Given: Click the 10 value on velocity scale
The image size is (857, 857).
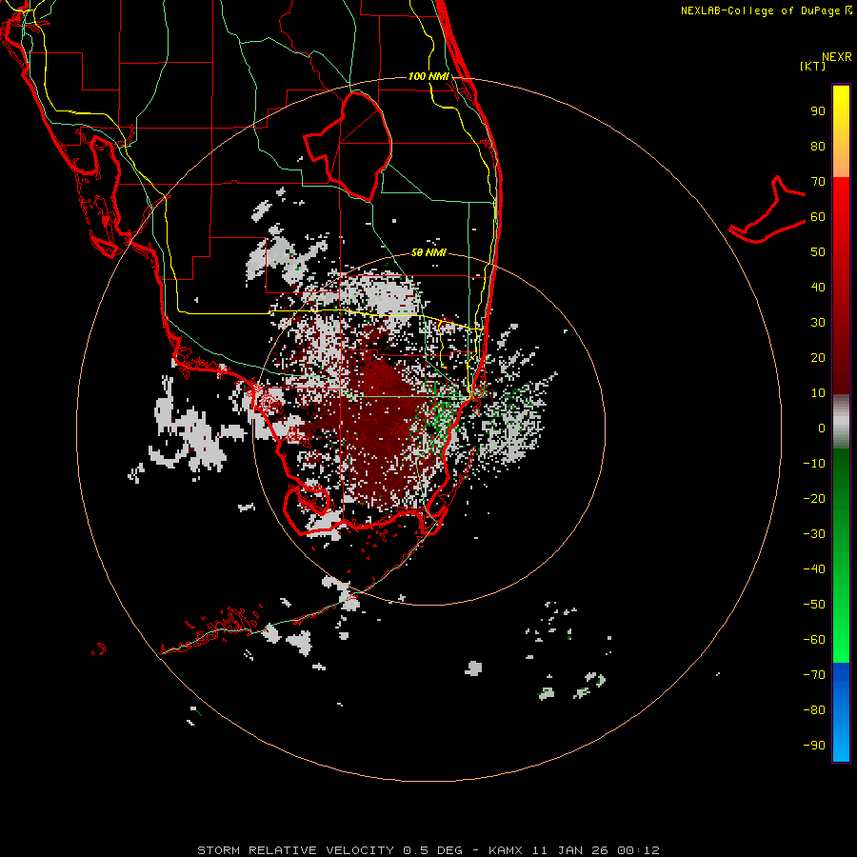Looking at the screenshot, I should pos(818,393).
